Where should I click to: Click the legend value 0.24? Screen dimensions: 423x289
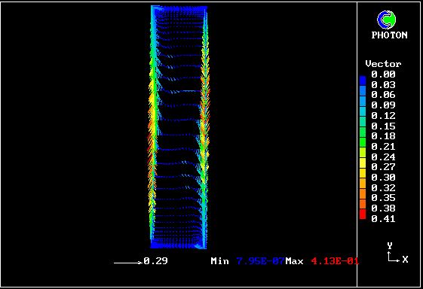pos(383,157)
